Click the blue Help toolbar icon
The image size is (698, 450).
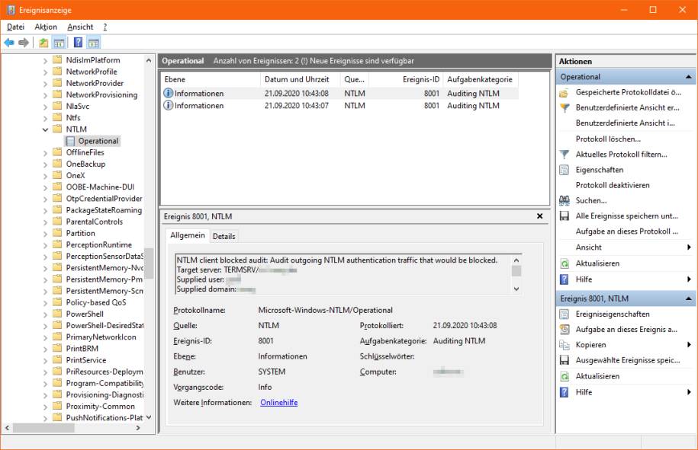[x=78, y=43]
